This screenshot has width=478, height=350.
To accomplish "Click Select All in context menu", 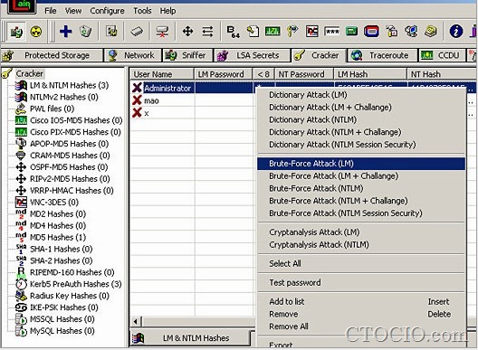I will pyautogui.click(x=361, y=264).
